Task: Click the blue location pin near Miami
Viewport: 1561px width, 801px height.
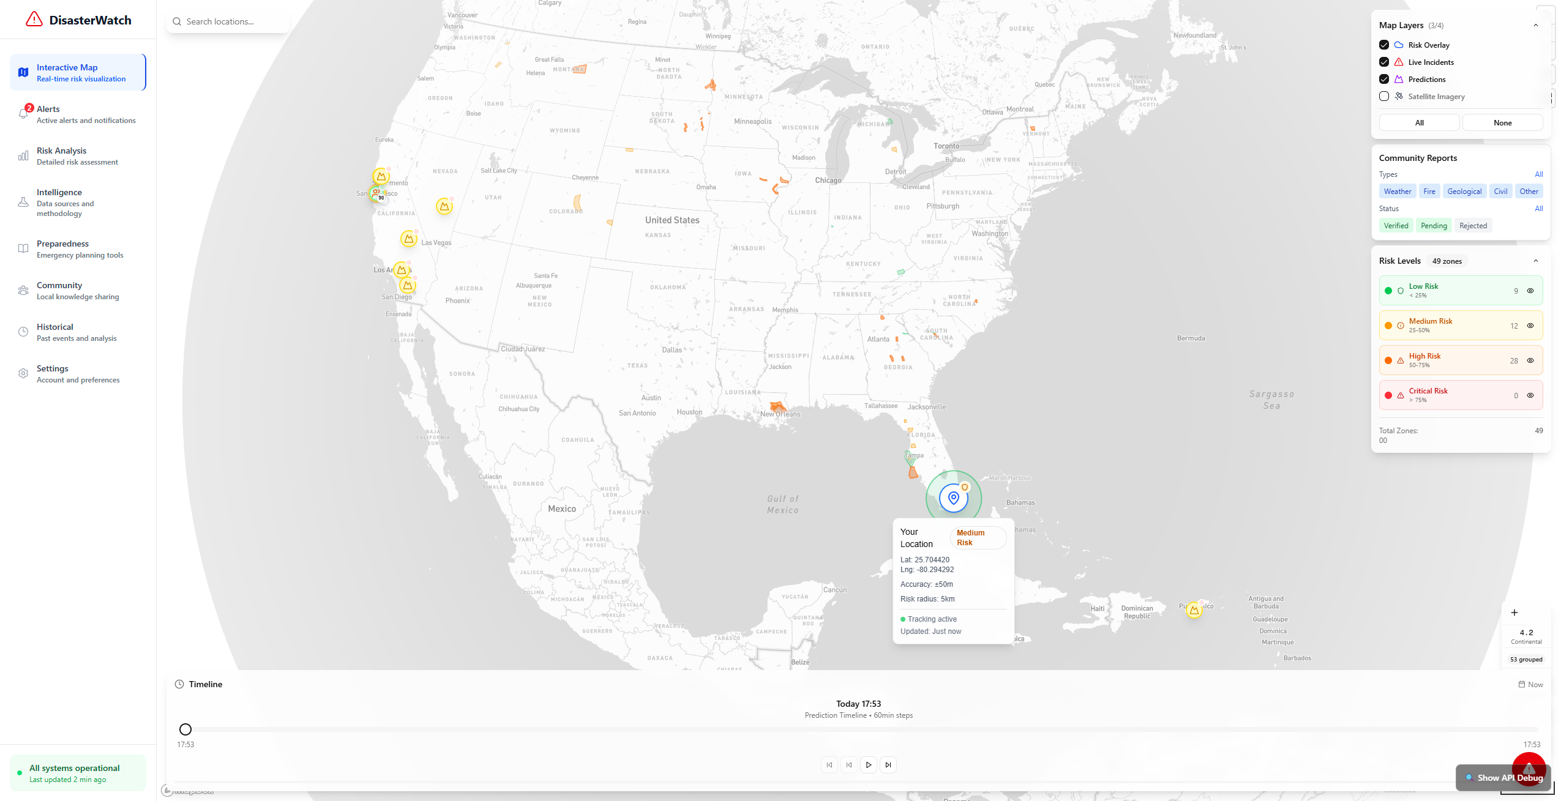Action: click(953, 497)
